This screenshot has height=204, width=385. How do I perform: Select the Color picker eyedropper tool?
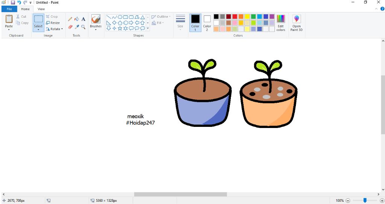[x=77, y=27]
